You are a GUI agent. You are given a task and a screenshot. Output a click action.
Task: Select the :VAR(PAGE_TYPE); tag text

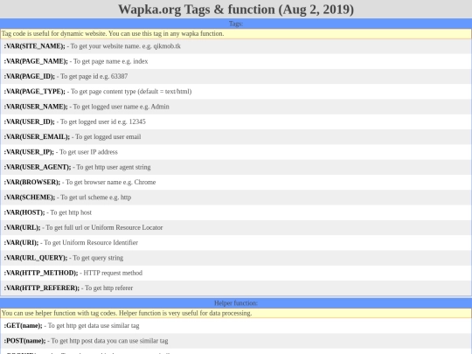coord(34,92)
